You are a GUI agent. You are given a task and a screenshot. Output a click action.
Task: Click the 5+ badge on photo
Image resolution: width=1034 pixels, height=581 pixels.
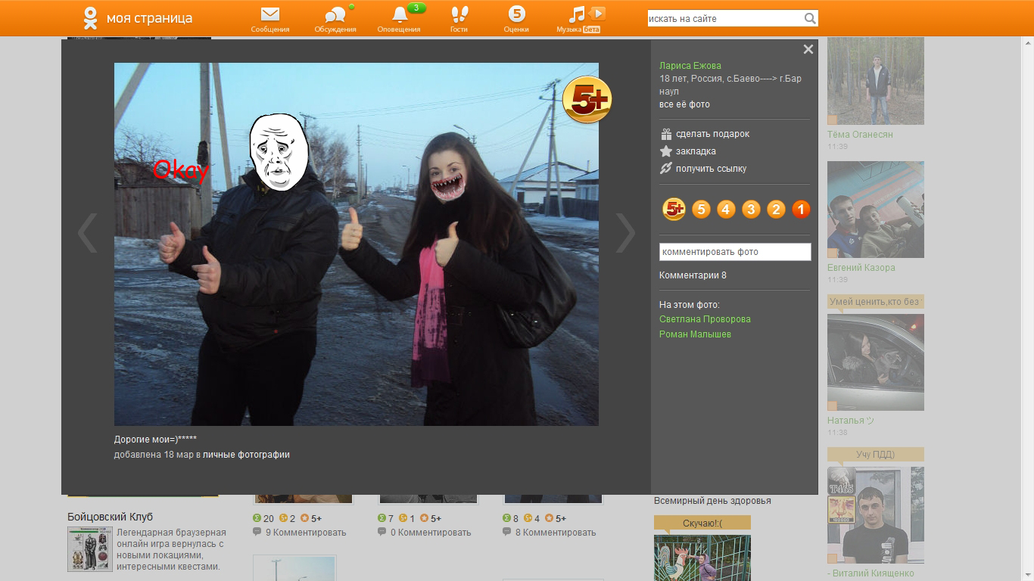(x=587, y=100)
